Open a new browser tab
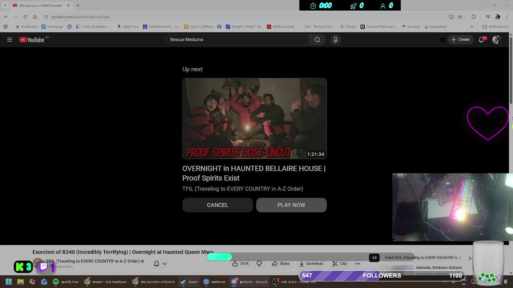The height and width of the screenshot is (288, 513). click(78, 6)
